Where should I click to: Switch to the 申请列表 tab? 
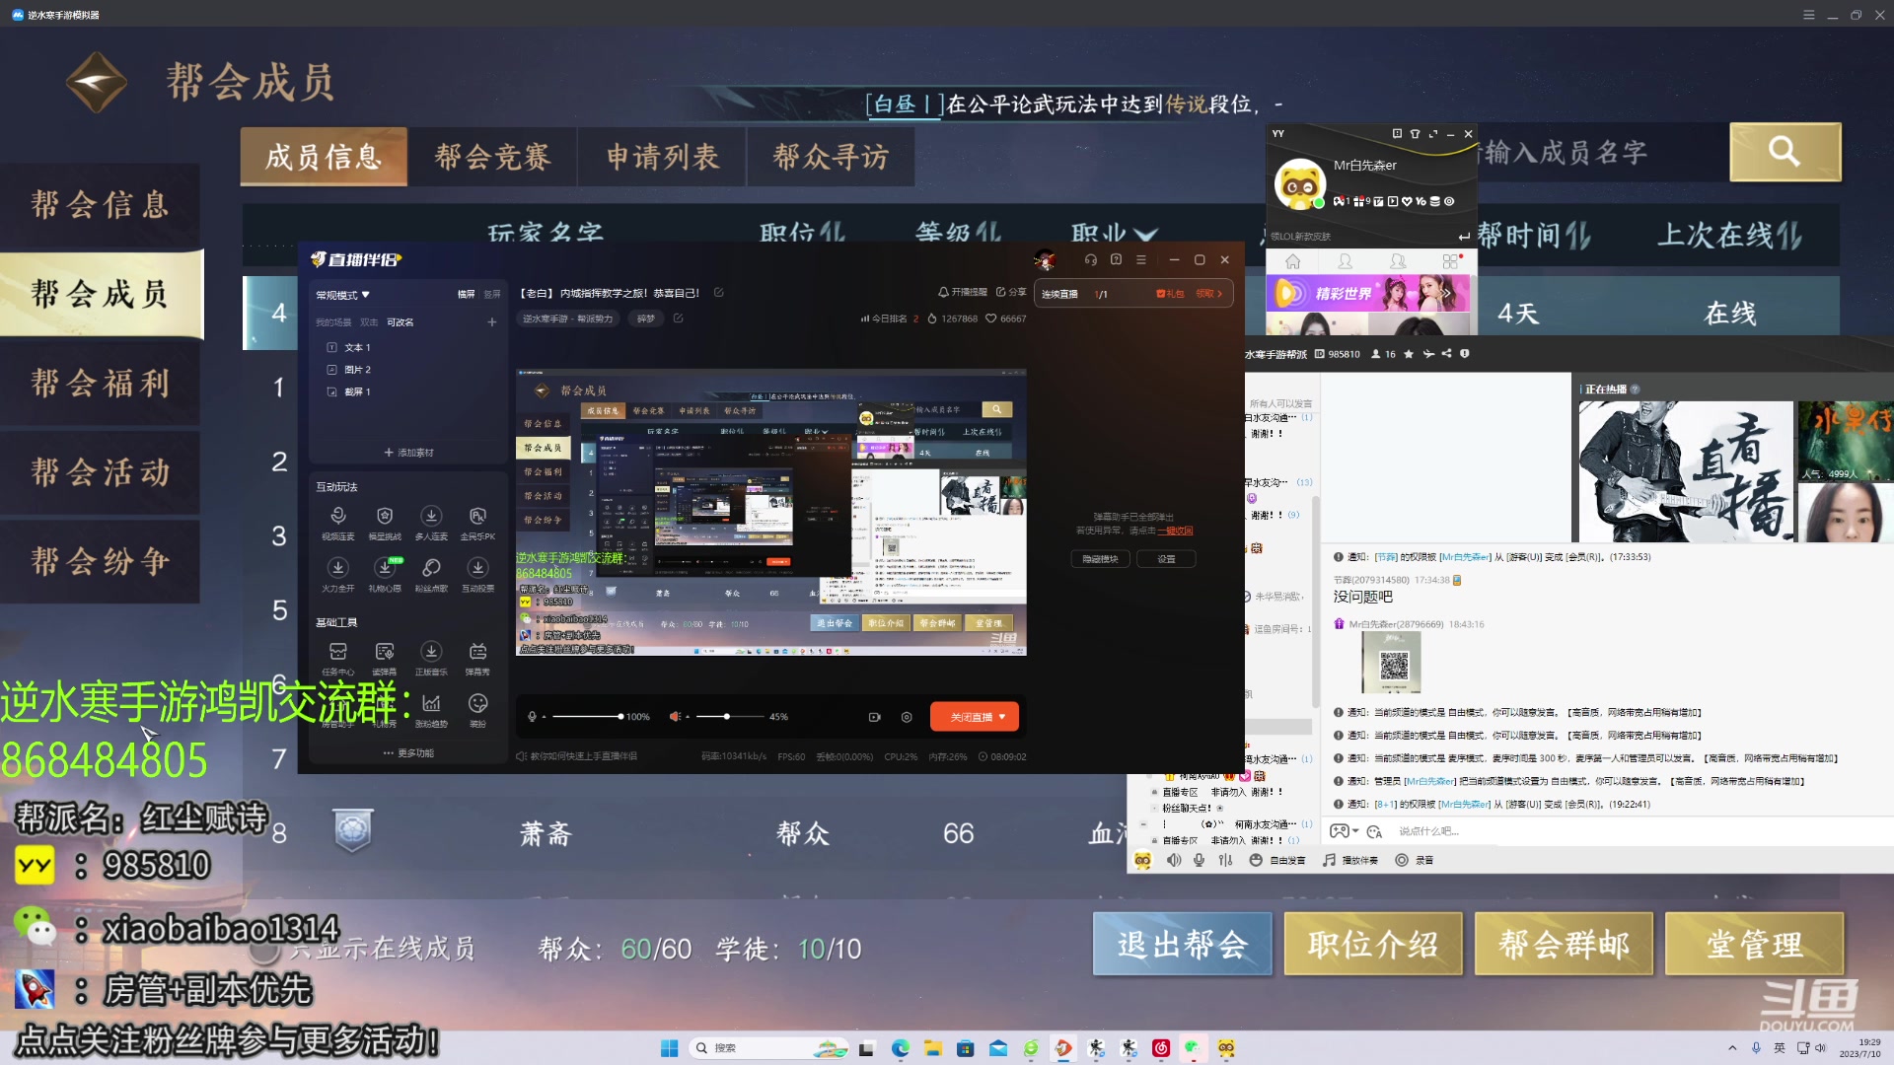662,157
